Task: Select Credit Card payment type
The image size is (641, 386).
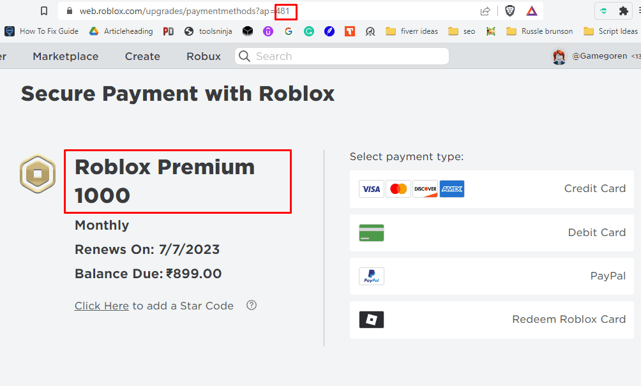Action: point(492,189)
